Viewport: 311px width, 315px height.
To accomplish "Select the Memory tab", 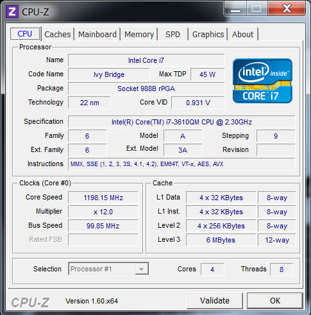I will coord(139,34).
